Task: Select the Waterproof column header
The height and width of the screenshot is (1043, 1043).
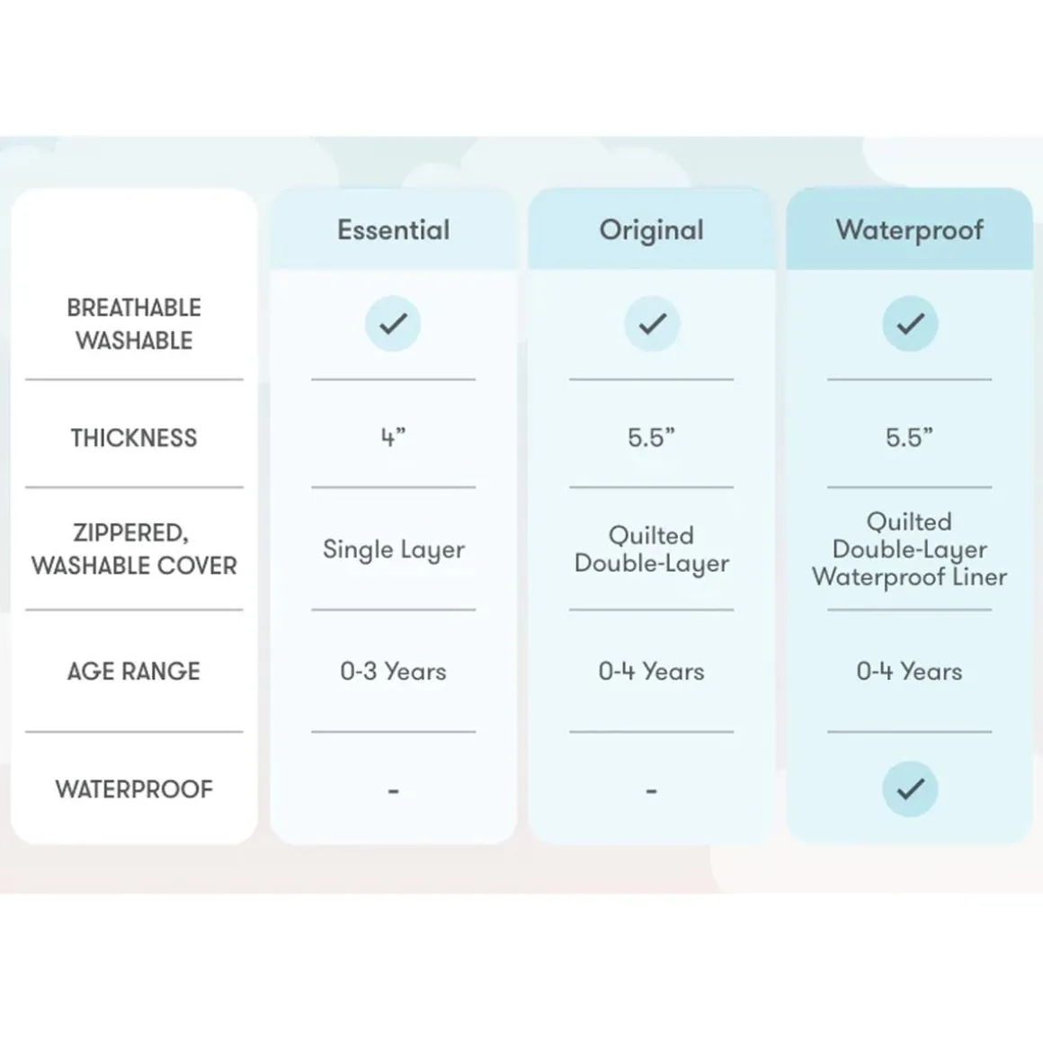Action: [910, 230]
